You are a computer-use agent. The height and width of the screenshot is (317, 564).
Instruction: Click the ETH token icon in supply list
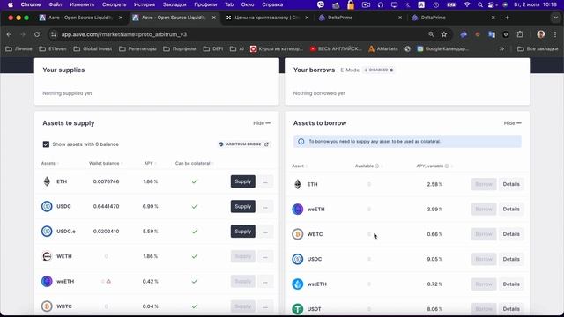point(47,181)
